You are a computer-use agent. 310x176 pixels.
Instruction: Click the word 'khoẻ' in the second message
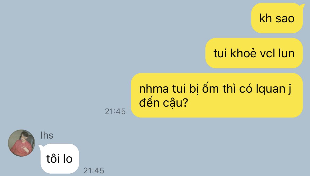(243, 53)
